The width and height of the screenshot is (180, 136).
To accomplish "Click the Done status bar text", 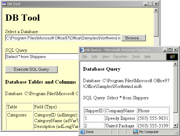I will point(89,132).
